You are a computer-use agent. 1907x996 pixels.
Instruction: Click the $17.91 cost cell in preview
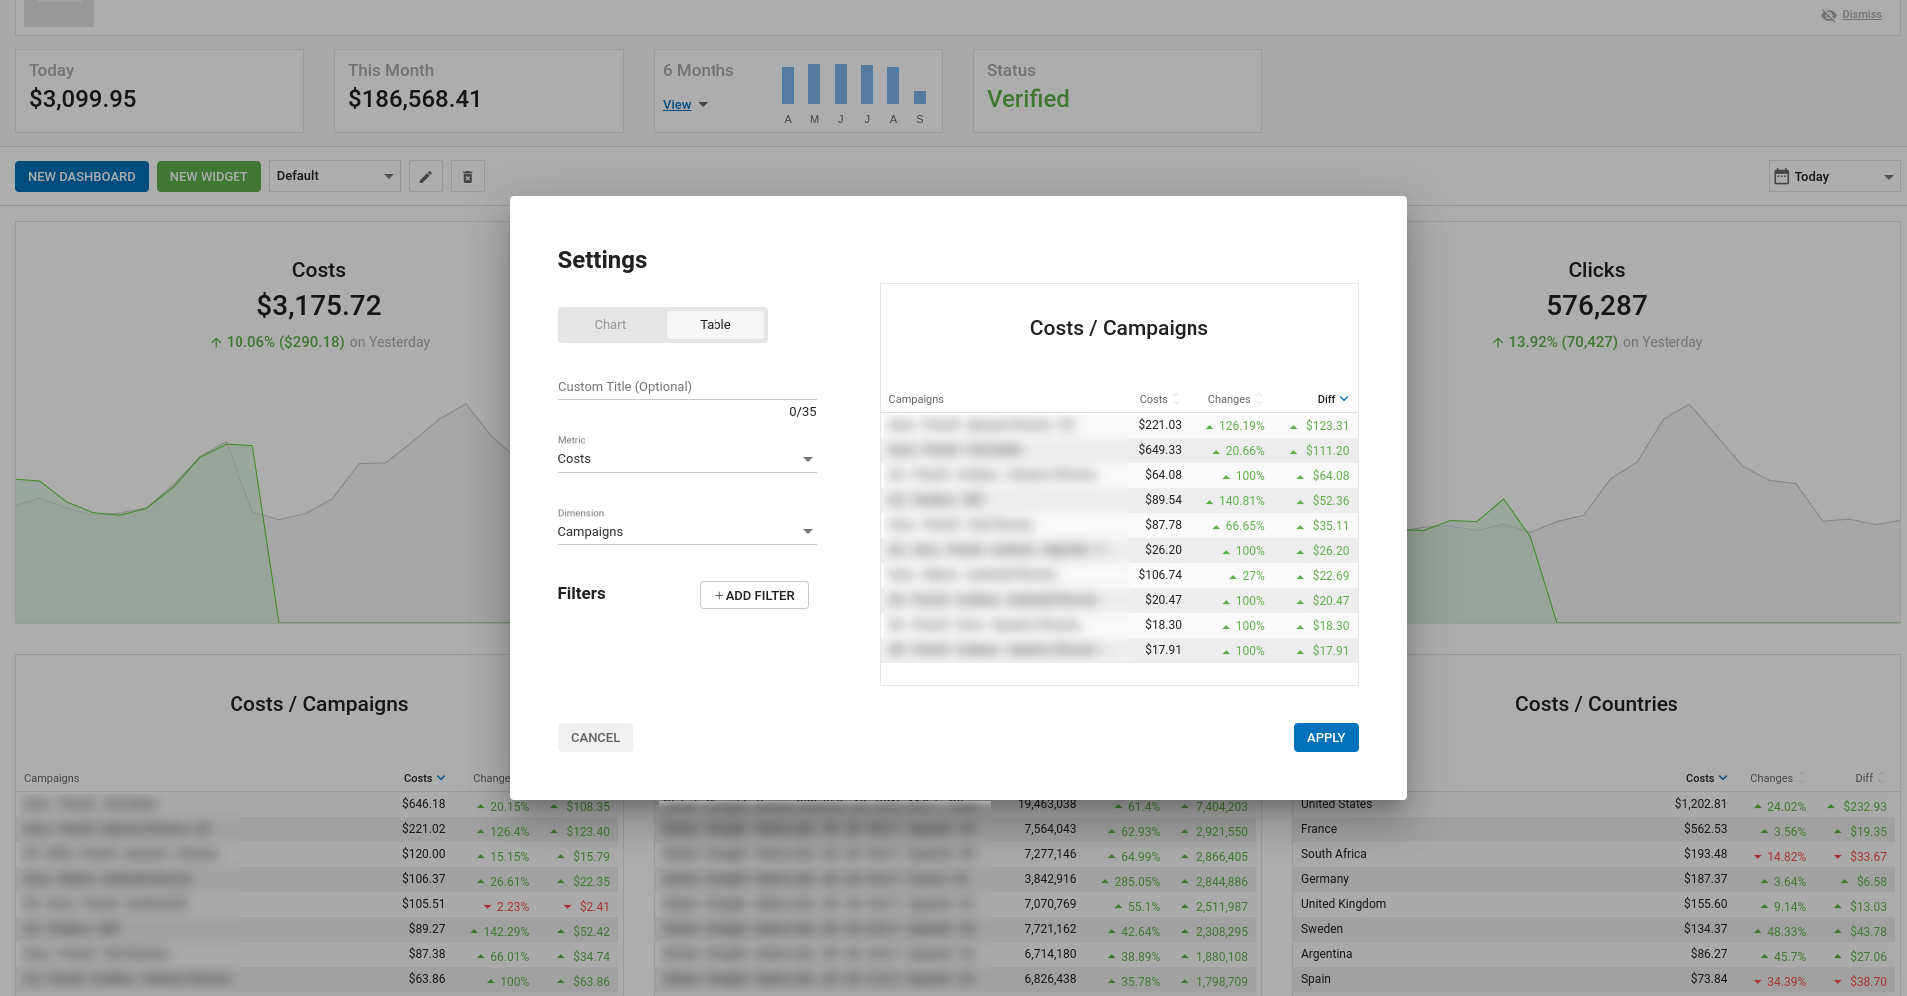pyautogui.click(x=1163, y=650)
